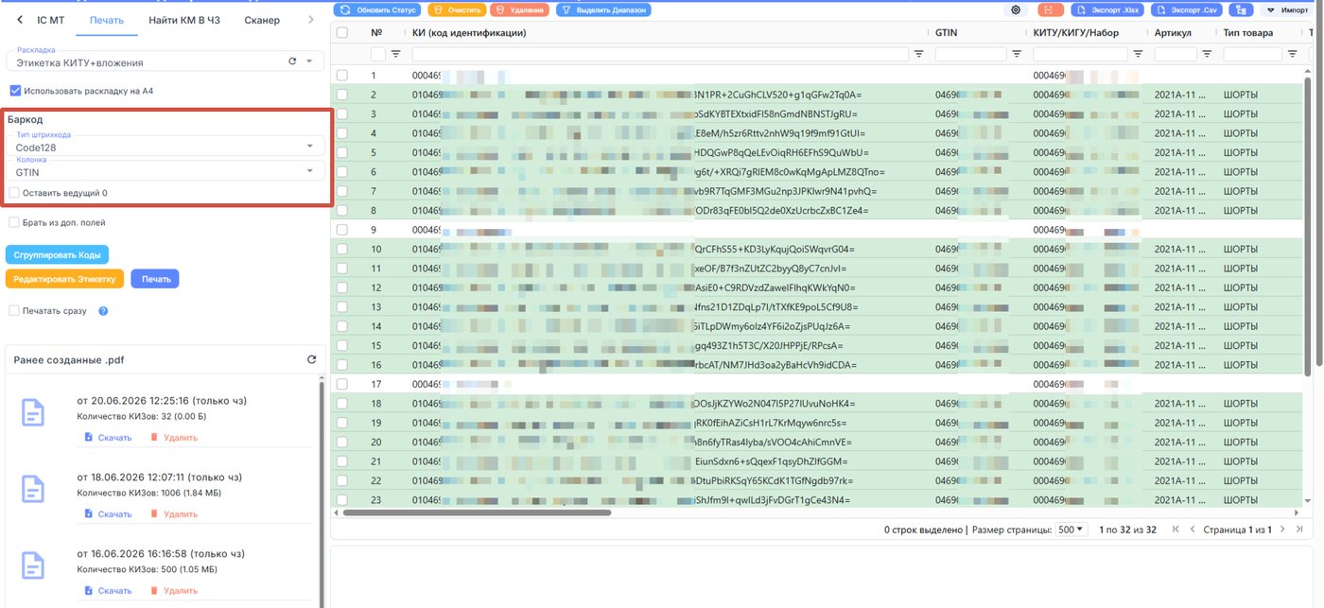Go back with the left arrow icon
The height and width of the screenshot is (608, 1324).
[x=20, y=20]
